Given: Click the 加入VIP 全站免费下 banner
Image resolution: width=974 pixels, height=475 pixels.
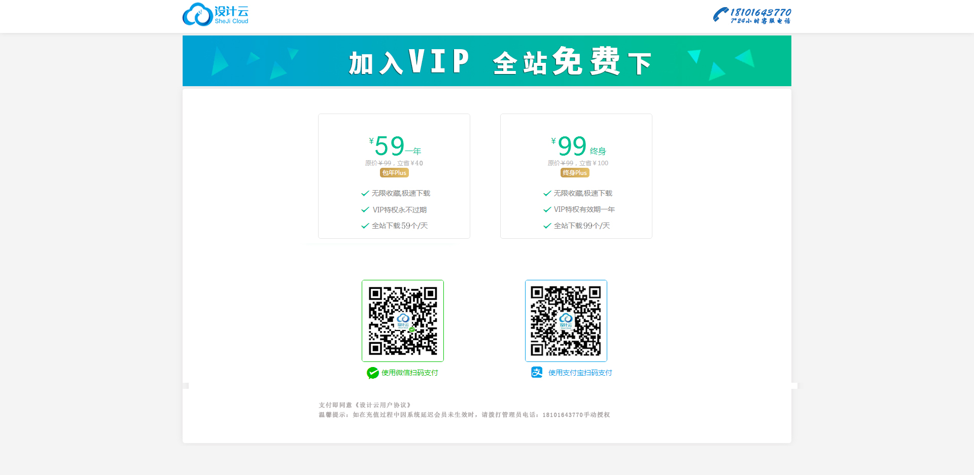Looking at the screenshot, I should pyautogui.click(x=487, y=61).
